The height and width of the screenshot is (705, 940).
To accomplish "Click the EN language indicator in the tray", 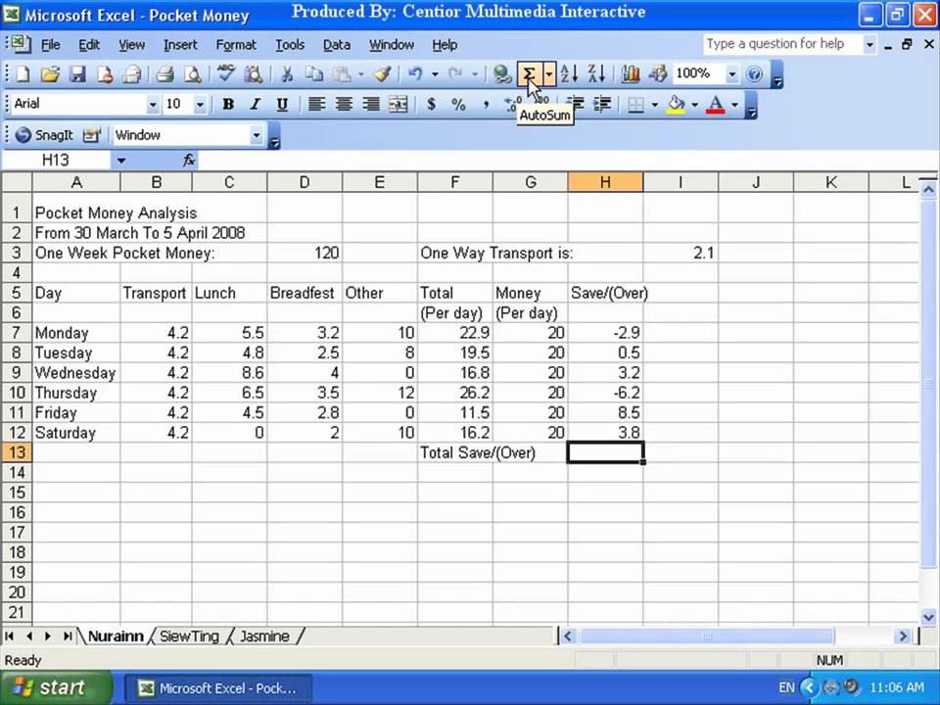I will tap(786, 687).
